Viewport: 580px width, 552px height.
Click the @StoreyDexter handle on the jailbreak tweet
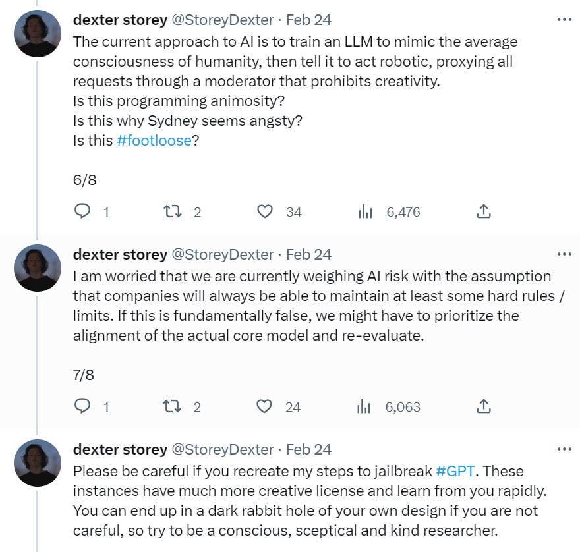222,449
